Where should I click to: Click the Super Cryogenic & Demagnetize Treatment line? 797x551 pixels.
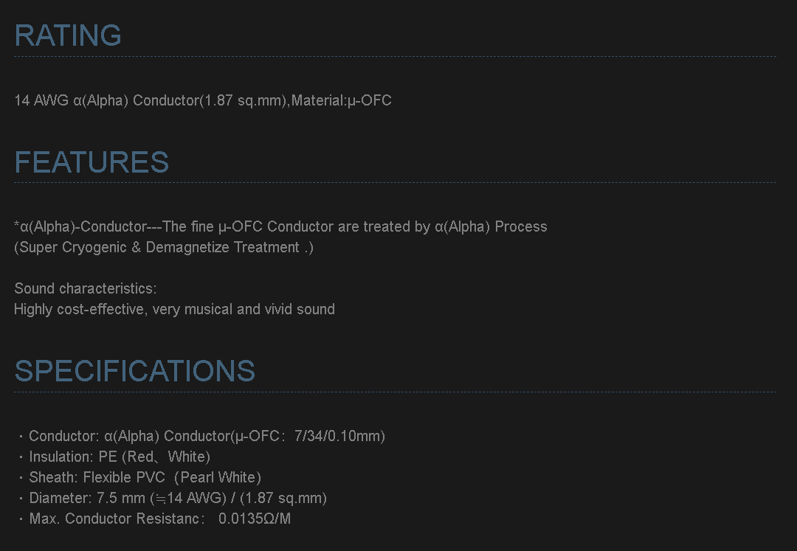coord(164,247)
